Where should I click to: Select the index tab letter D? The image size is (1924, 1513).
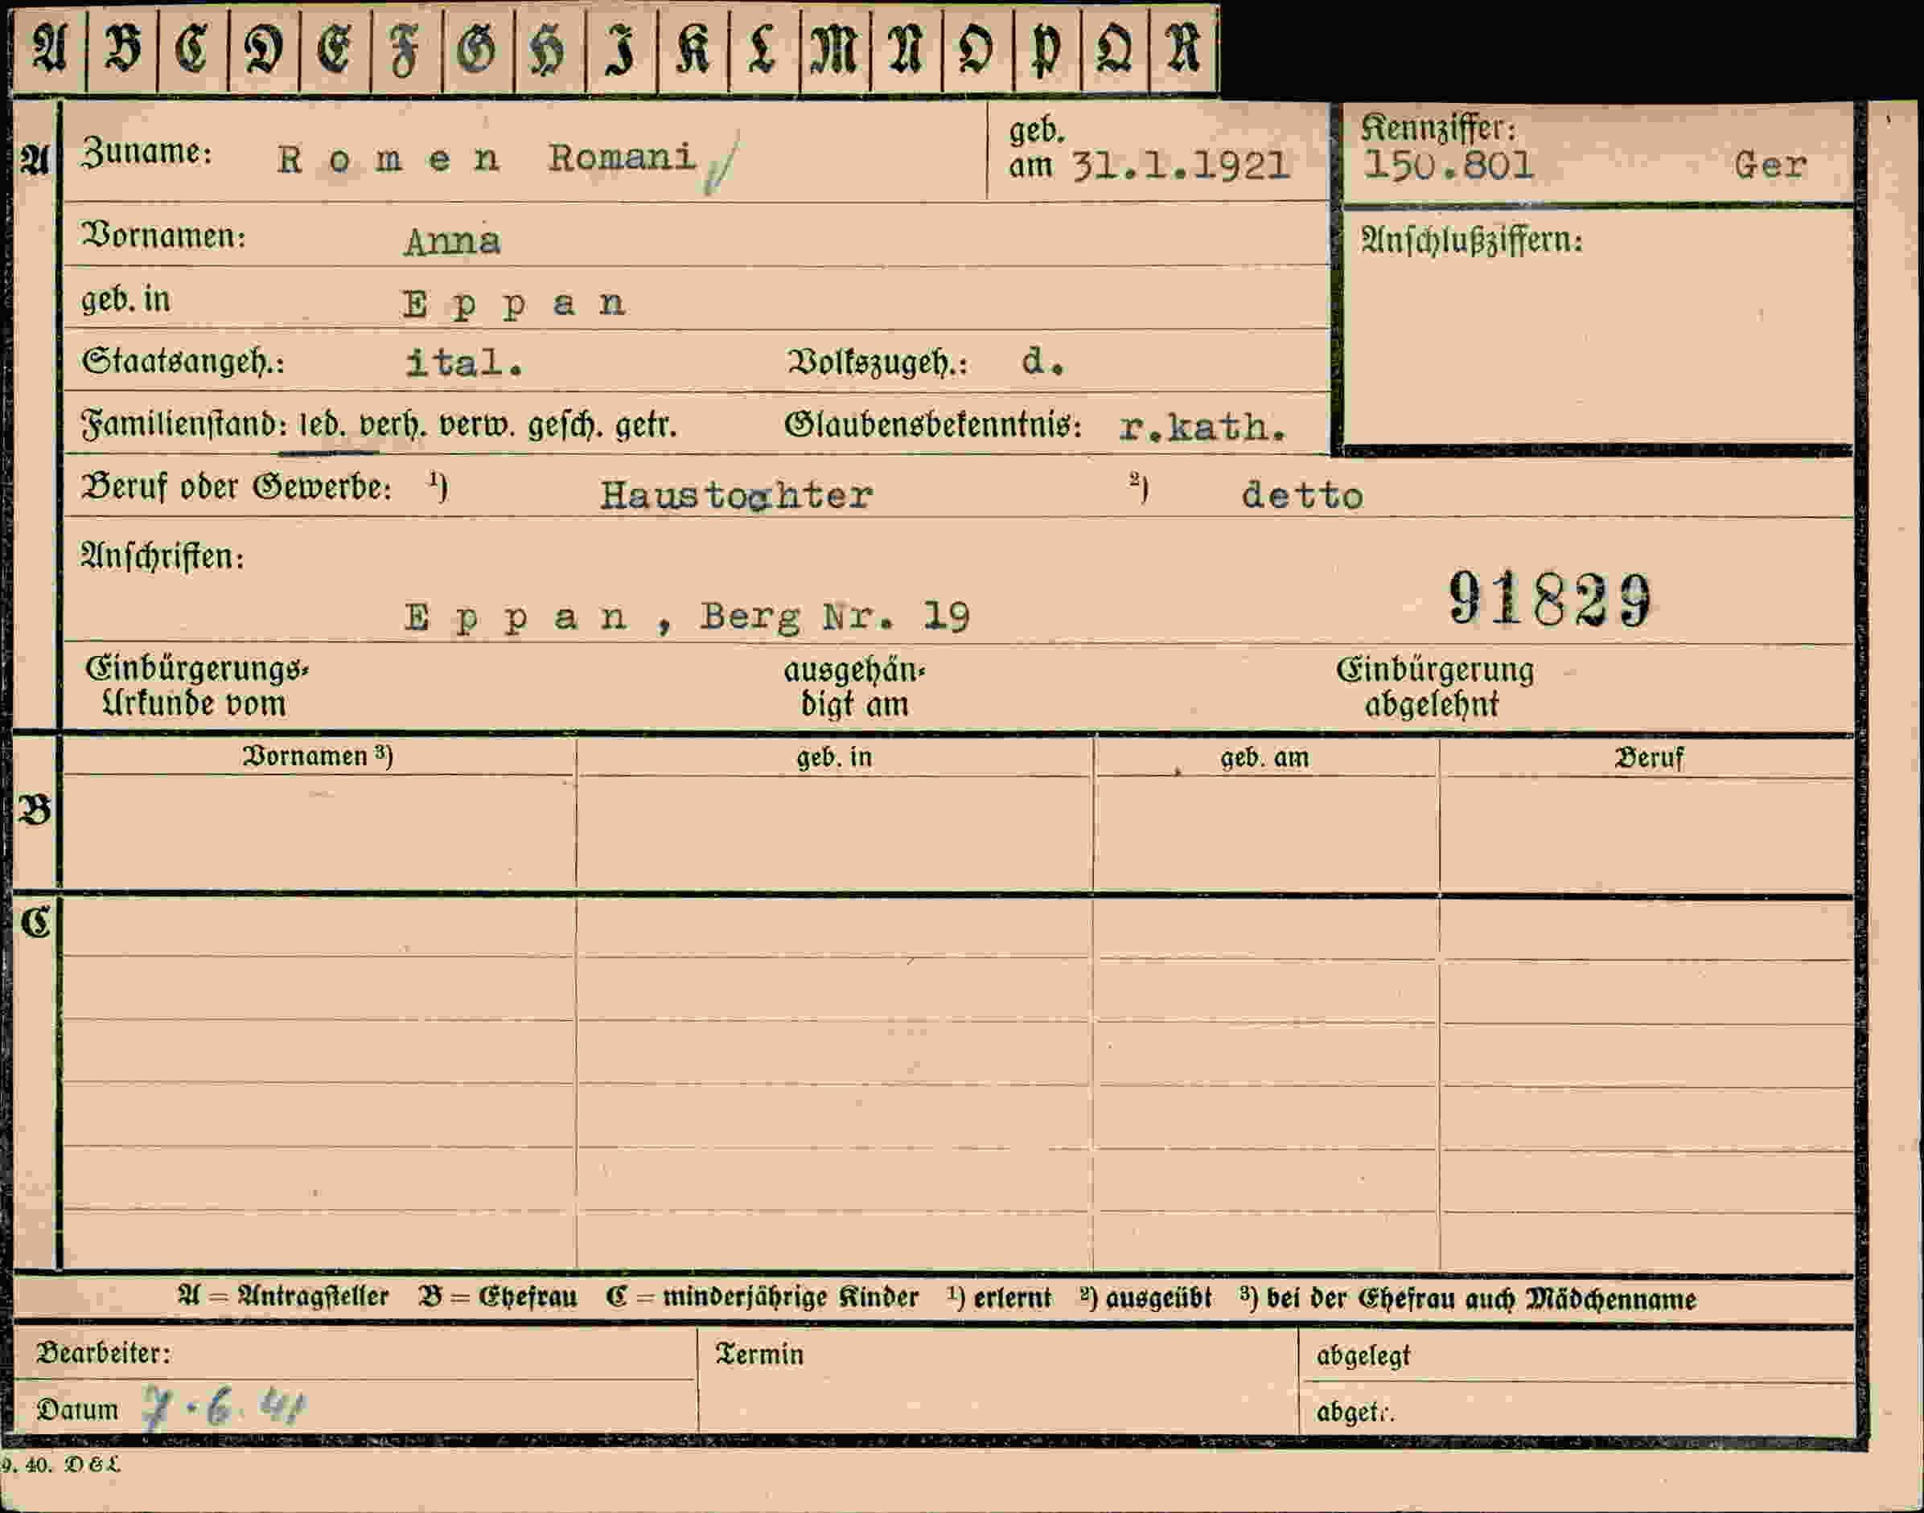pos(264,51)
